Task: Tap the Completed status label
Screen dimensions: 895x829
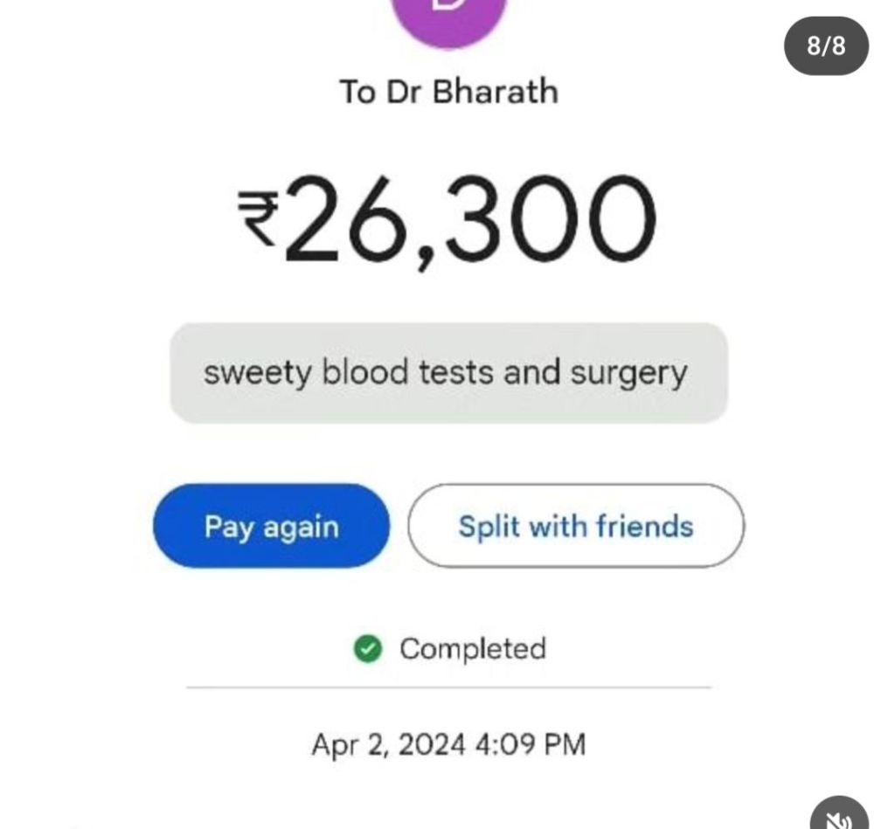Action: [x=472, y=649]
